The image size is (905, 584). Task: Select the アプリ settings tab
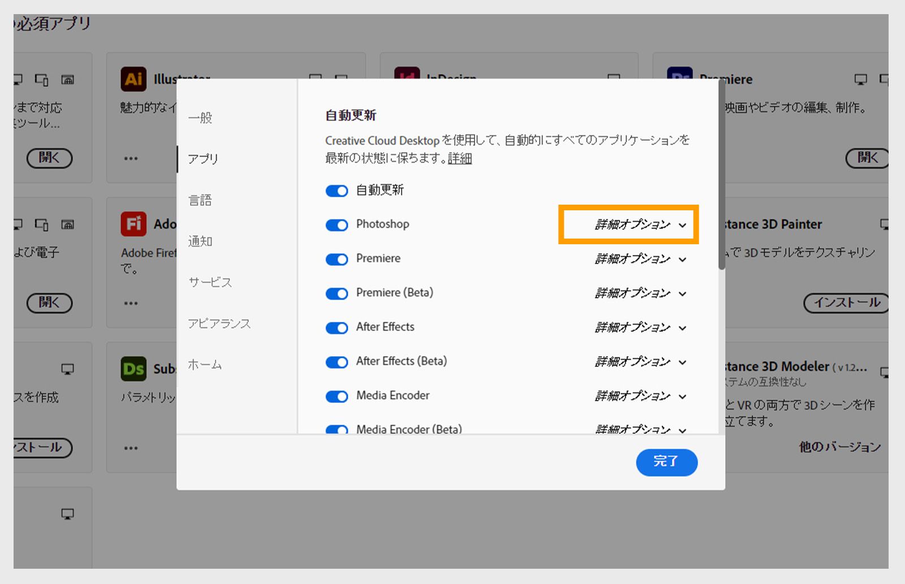203,159
